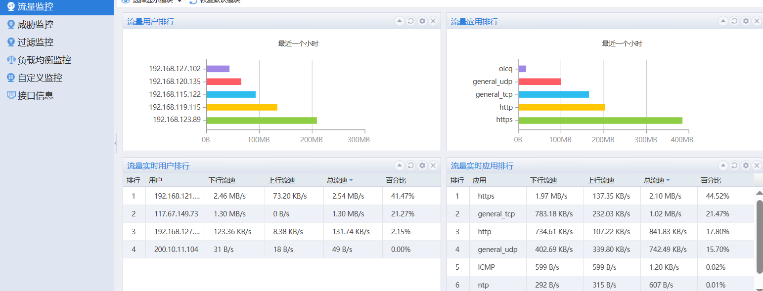Sort applications table by 总流速 arrow
This screenshot has width=763, height=291.
coord(668,180)
